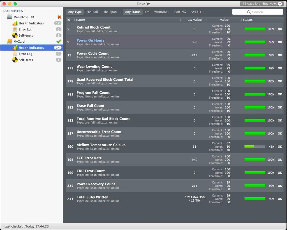Click Error Log note icon under MyCard

point(15,54)
